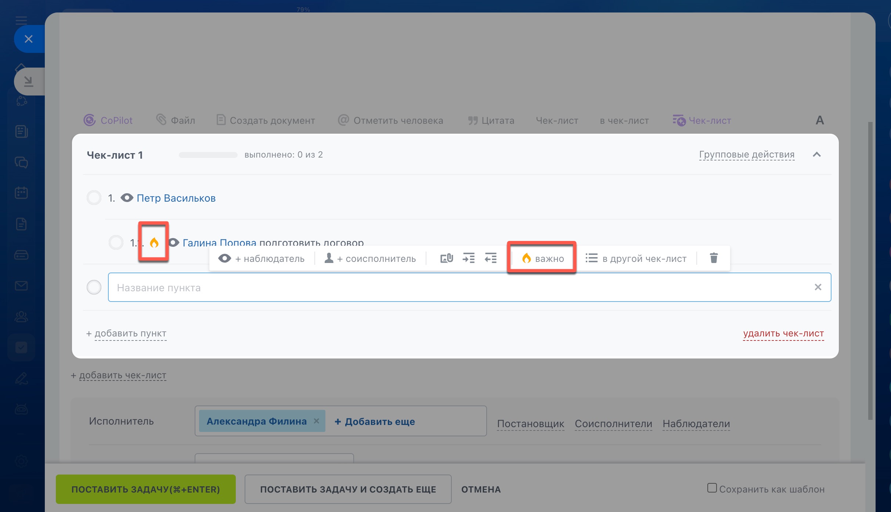Click the eye icon beside Петр Васильков

tap(127, 198)
